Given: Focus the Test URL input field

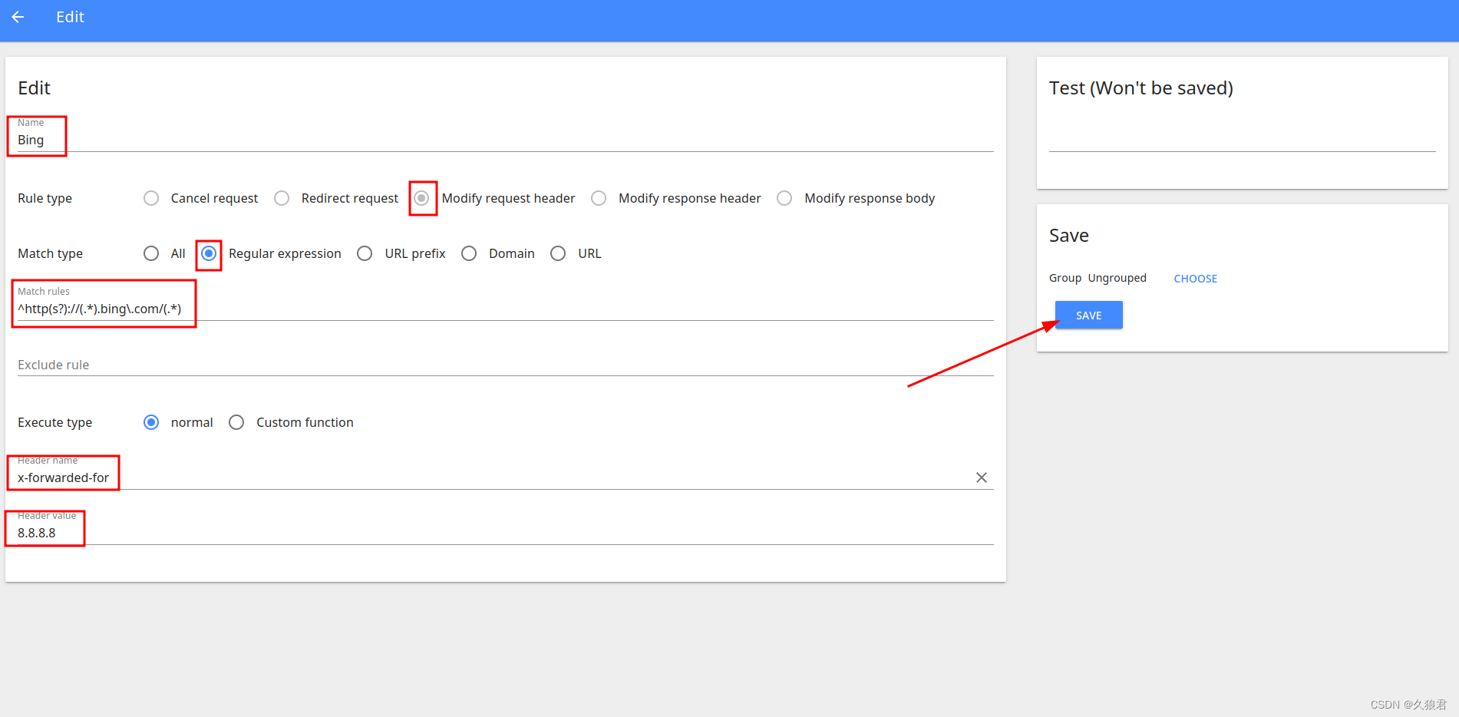Looking at the screenshot, I should coord(1242,138).
